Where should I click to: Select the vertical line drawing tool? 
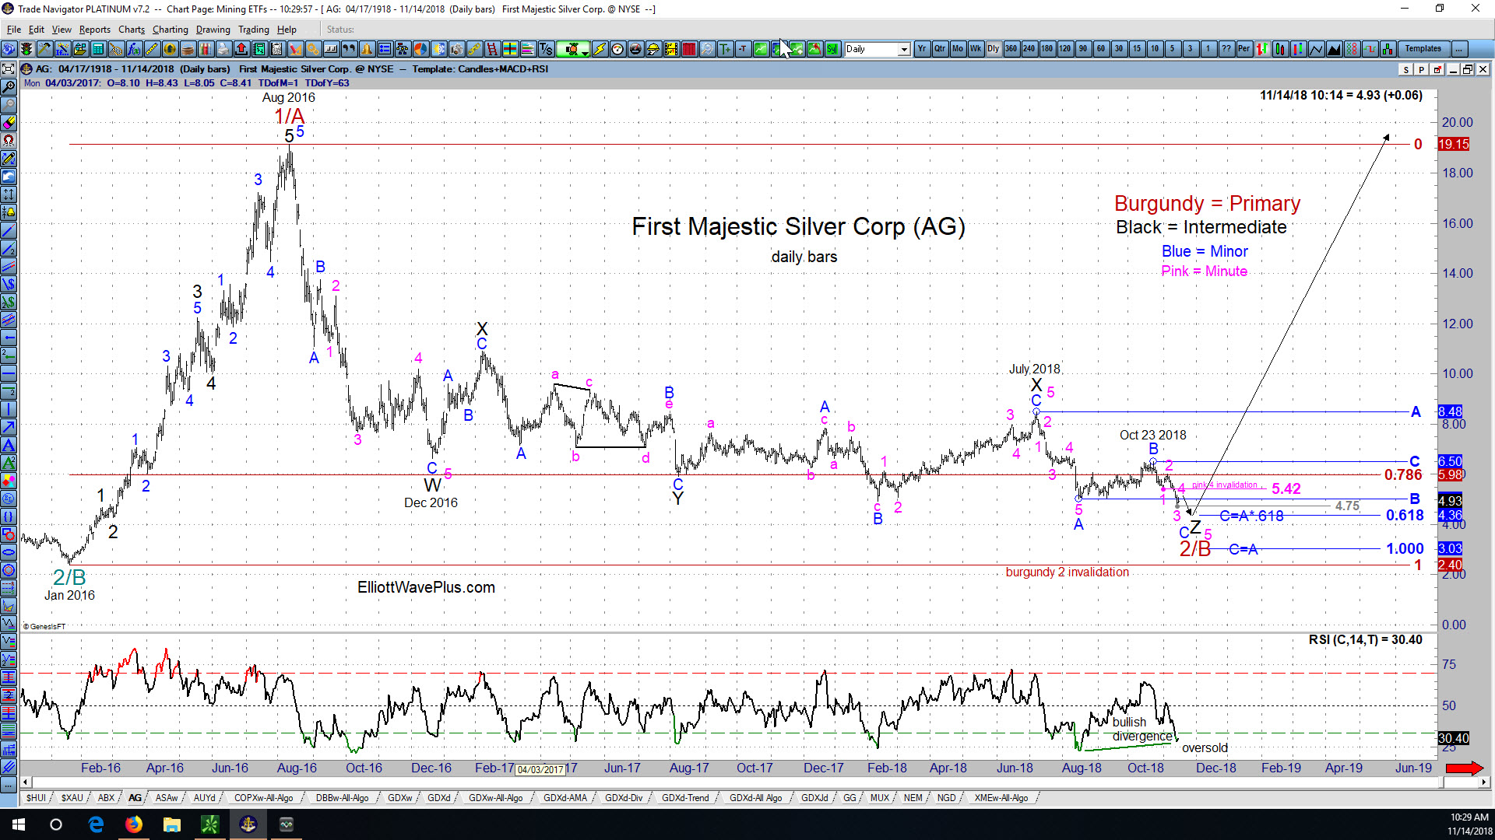tap(9, 409)
